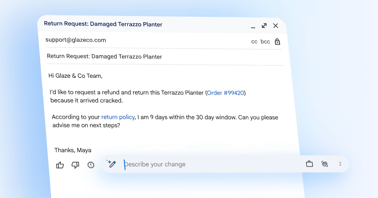Expand the Order #99420 details

(226, 93)
